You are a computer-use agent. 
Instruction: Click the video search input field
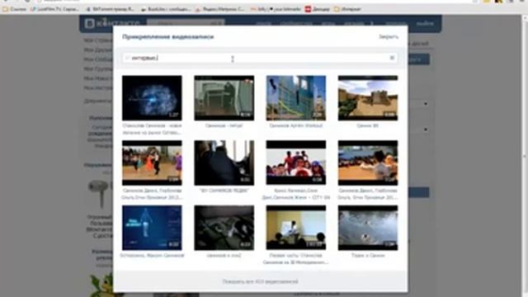[260, 58]
